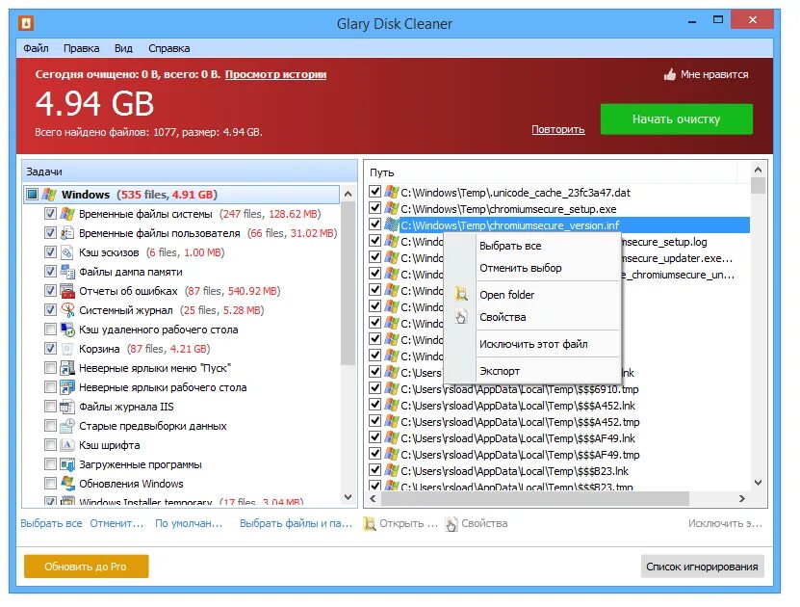
Task: Click the 'Системный журнал' icon
Action: [67, 310]
